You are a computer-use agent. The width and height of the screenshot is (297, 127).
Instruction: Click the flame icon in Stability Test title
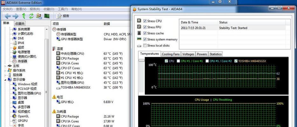pyautogui.click(x=135, y=9)
